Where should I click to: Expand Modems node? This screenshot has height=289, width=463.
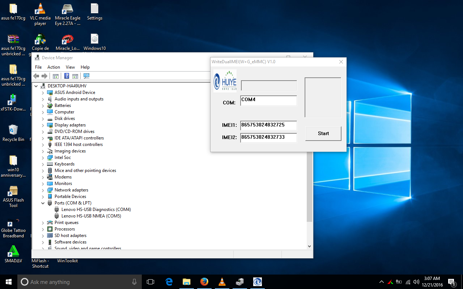click(43, 177)
